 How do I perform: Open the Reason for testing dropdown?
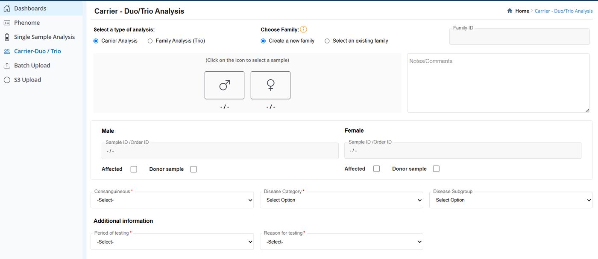(341, 242)
